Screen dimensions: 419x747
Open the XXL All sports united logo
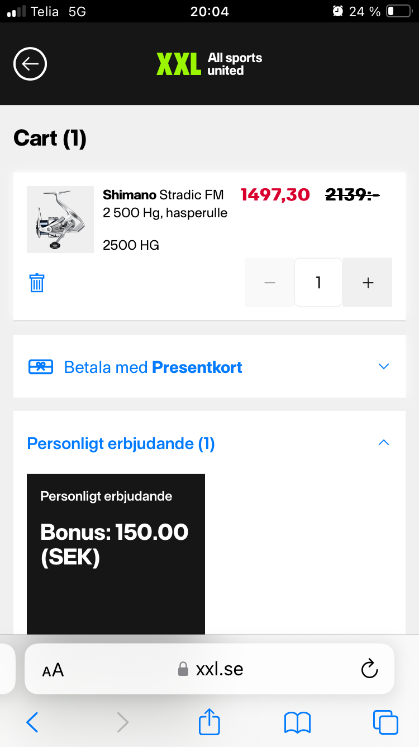pos(209,64)
